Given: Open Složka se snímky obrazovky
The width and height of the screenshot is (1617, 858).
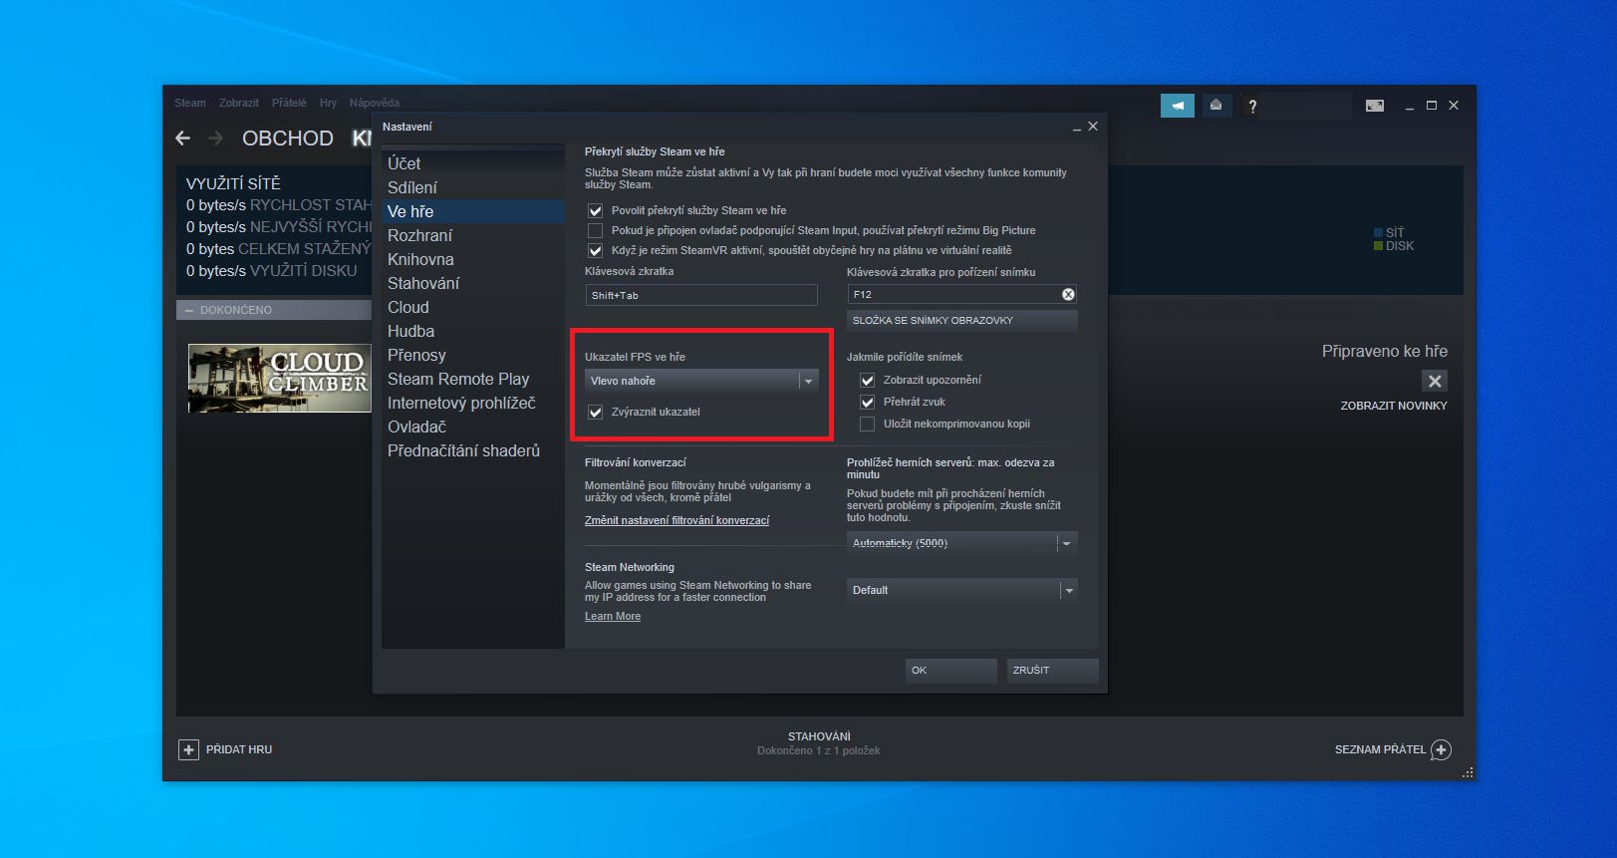Looking at the screenshot, I should click(961, 320).
